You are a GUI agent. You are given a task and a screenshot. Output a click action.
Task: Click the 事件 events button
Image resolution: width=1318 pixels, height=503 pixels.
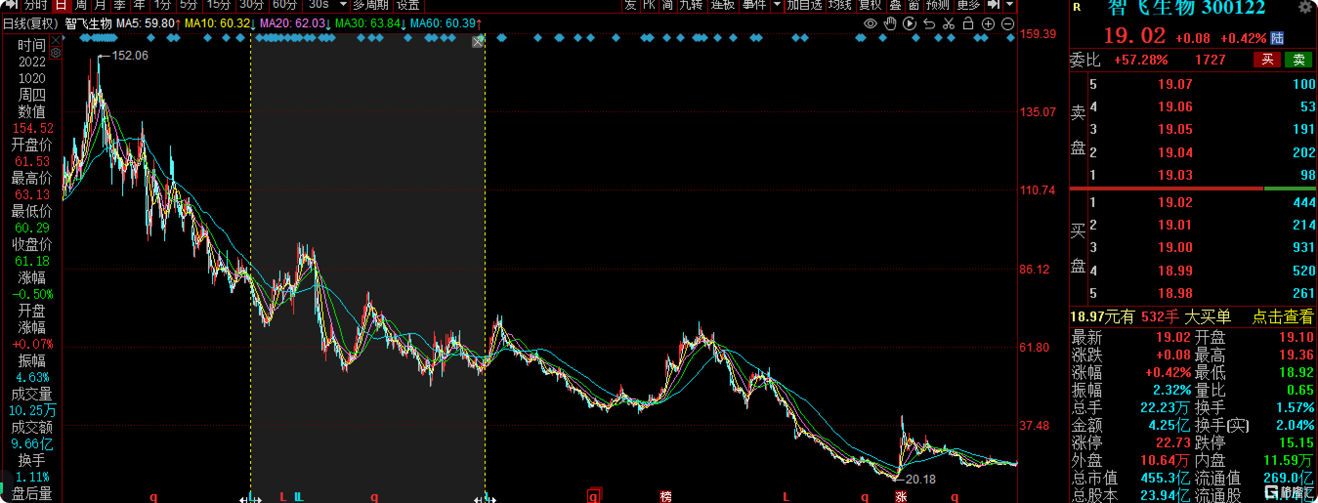(754, 4)
